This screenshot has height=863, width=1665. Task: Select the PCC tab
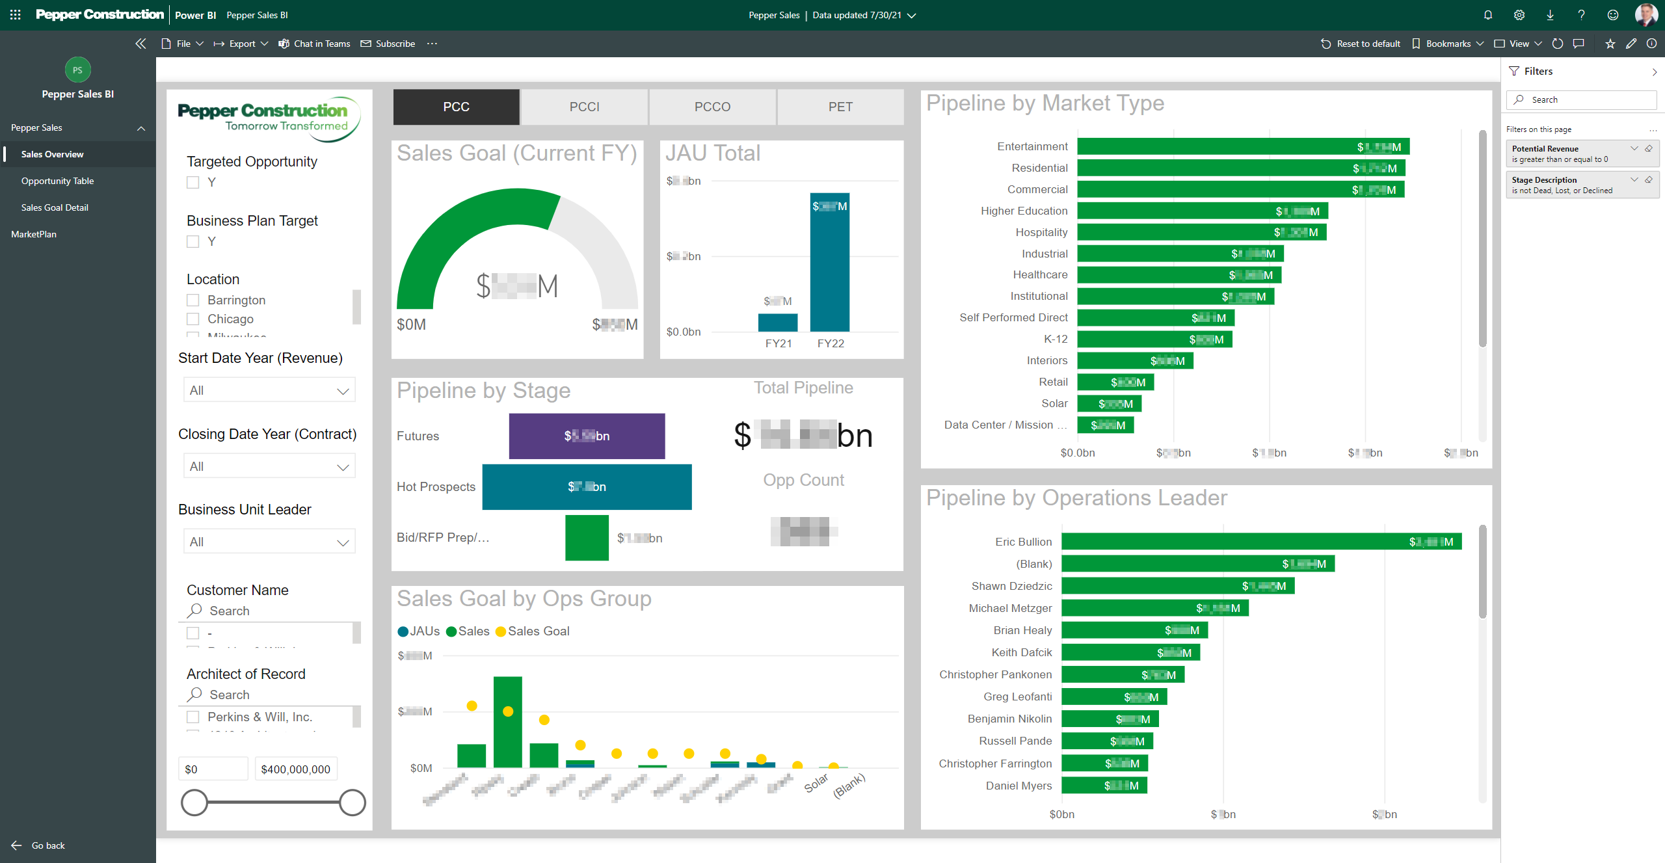(x=457, y=107)
